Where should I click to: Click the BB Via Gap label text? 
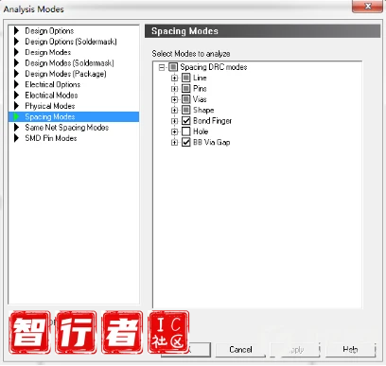pos(212,143)
